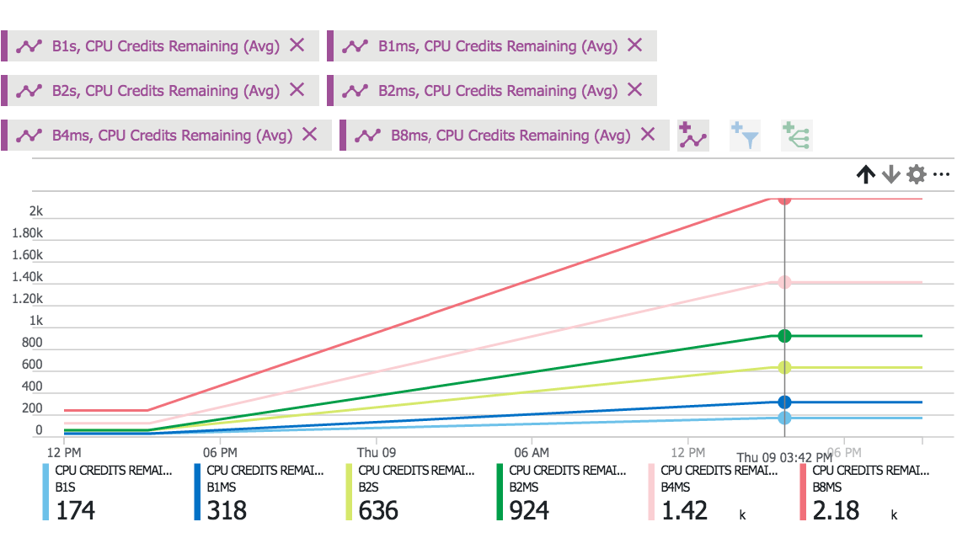Apply splitting using the green branch icon
This screenshot has width=957, height=554.
tap(796, 135)
